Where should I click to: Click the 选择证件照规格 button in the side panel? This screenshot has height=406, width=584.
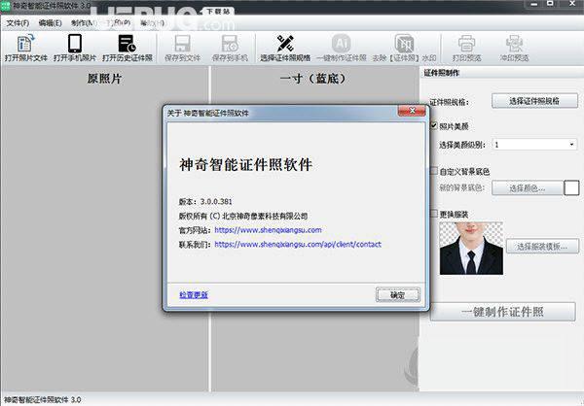(534, 101)
